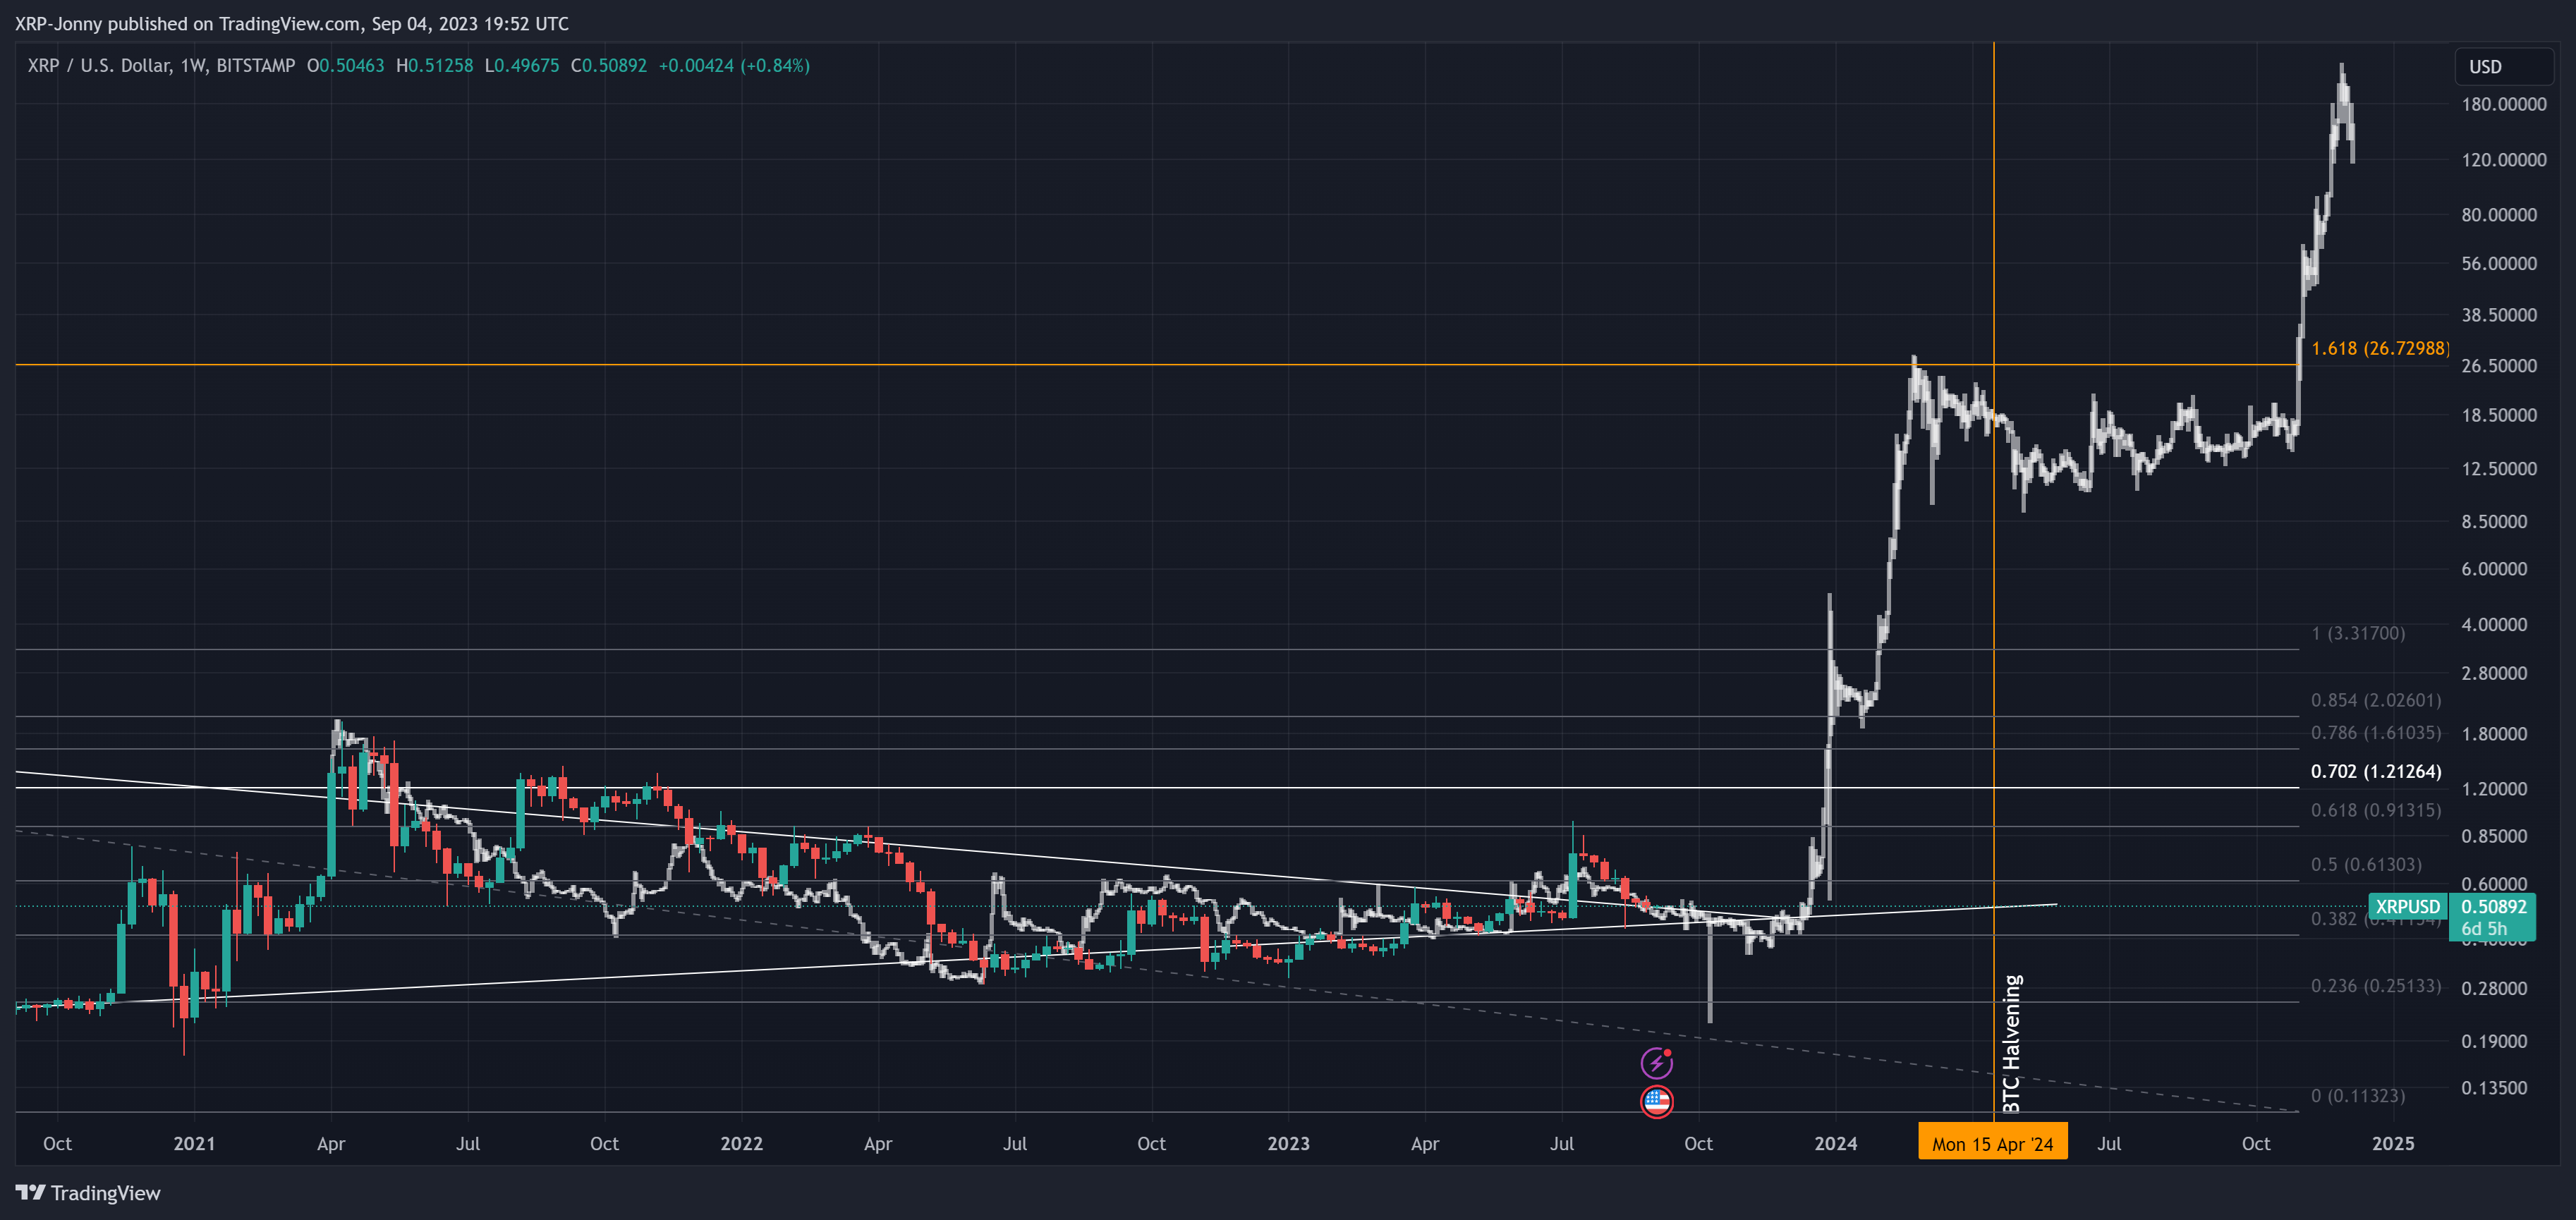Screen dimensions: 2576x1220
Task: Click the 0.28000 price axis value
Action: coord(2493,988)
